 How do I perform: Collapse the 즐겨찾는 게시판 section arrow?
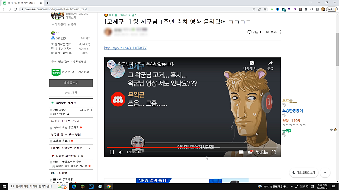tap(89, 103)
